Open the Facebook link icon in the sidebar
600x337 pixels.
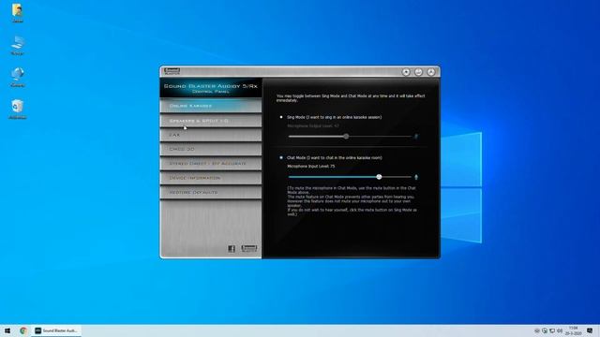click(x=232, y=249)
